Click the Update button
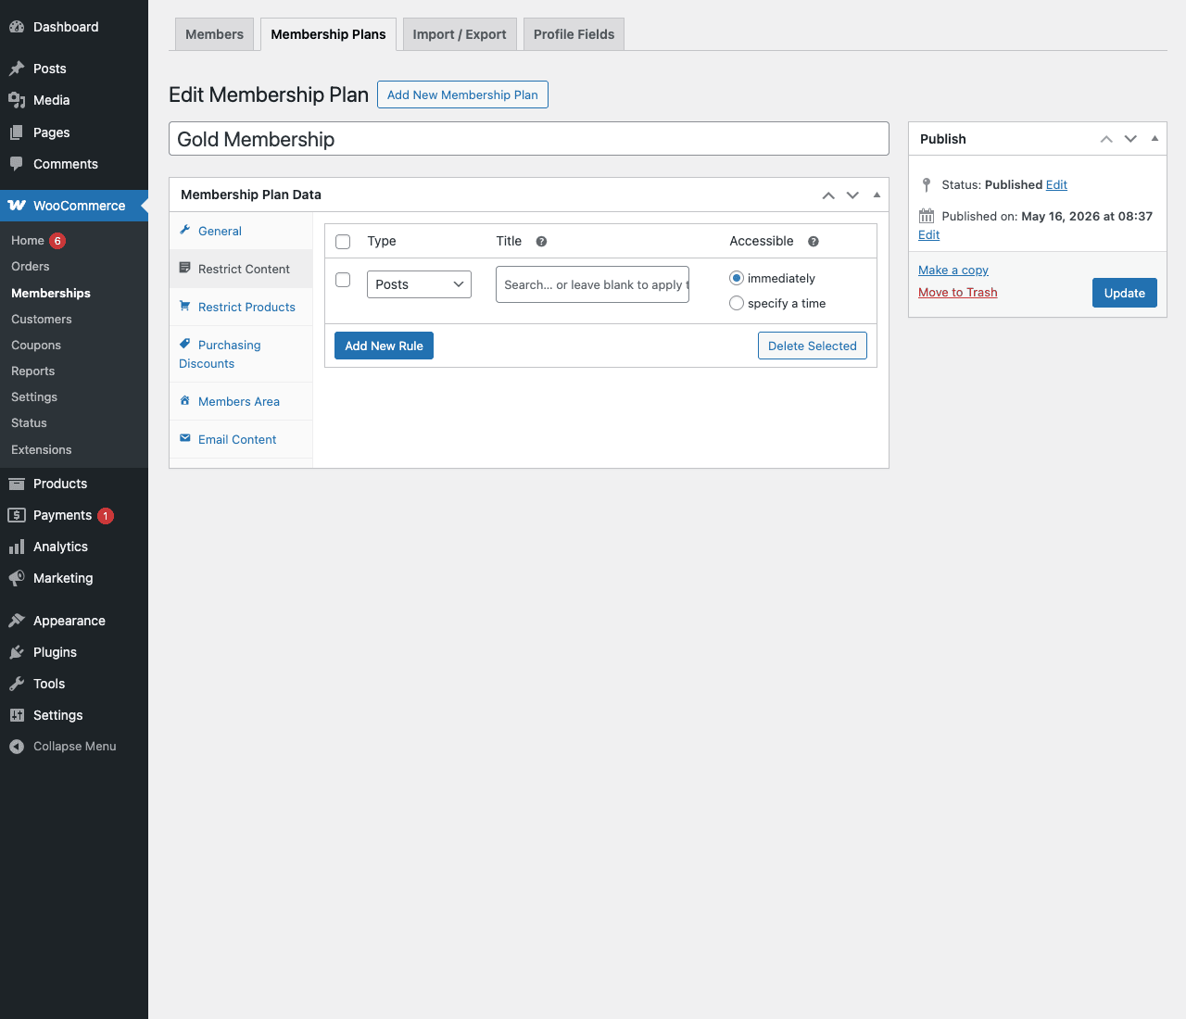The image size is (1186, 1019). pos(1125,293)
